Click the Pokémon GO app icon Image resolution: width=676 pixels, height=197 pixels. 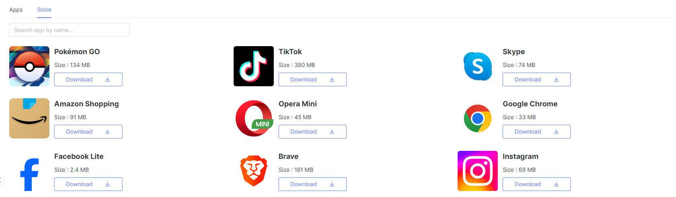tap(29, 66)
